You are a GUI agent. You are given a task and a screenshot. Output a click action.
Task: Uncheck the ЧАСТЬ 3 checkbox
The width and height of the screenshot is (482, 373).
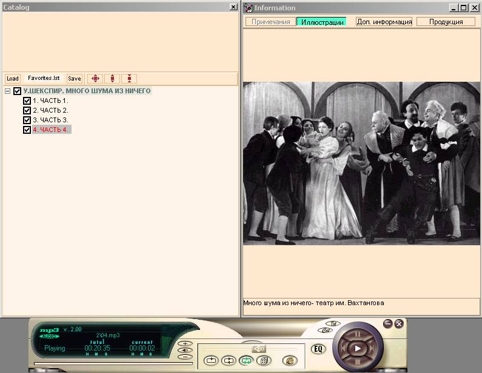pos(27,120)
